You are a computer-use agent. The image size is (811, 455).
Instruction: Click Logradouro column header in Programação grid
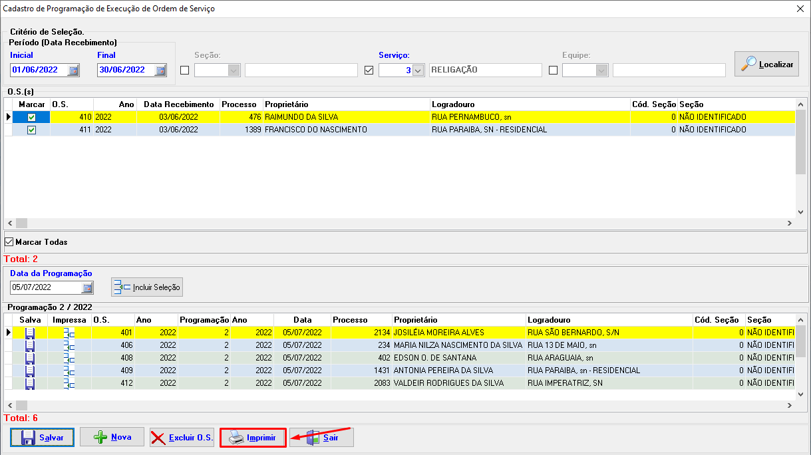point(608,320)
